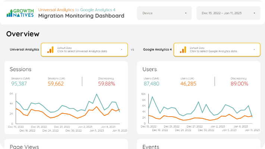Open the date range picker Dec 15, 2022 - Jan 11, 2023

tap(228, 13)
